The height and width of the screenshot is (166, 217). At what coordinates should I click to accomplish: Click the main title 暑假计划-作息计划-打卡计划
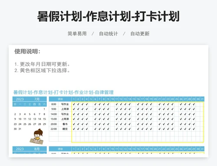coord(108,16)
